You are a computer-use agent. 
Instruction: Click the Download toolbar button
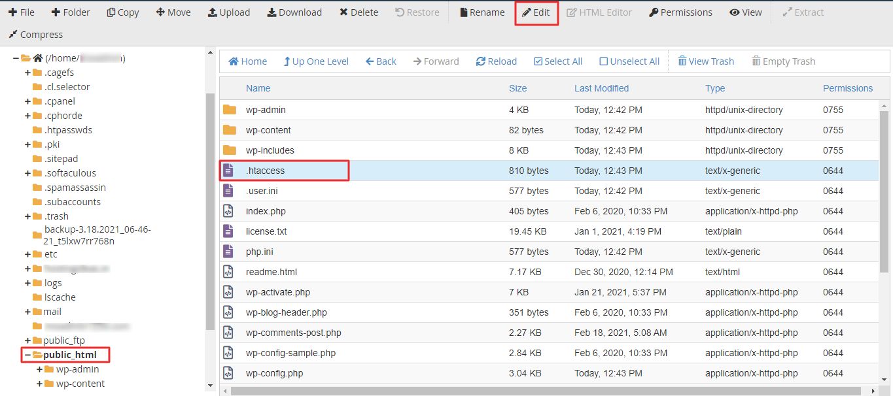pyautogui.click(x=294, y=12)
